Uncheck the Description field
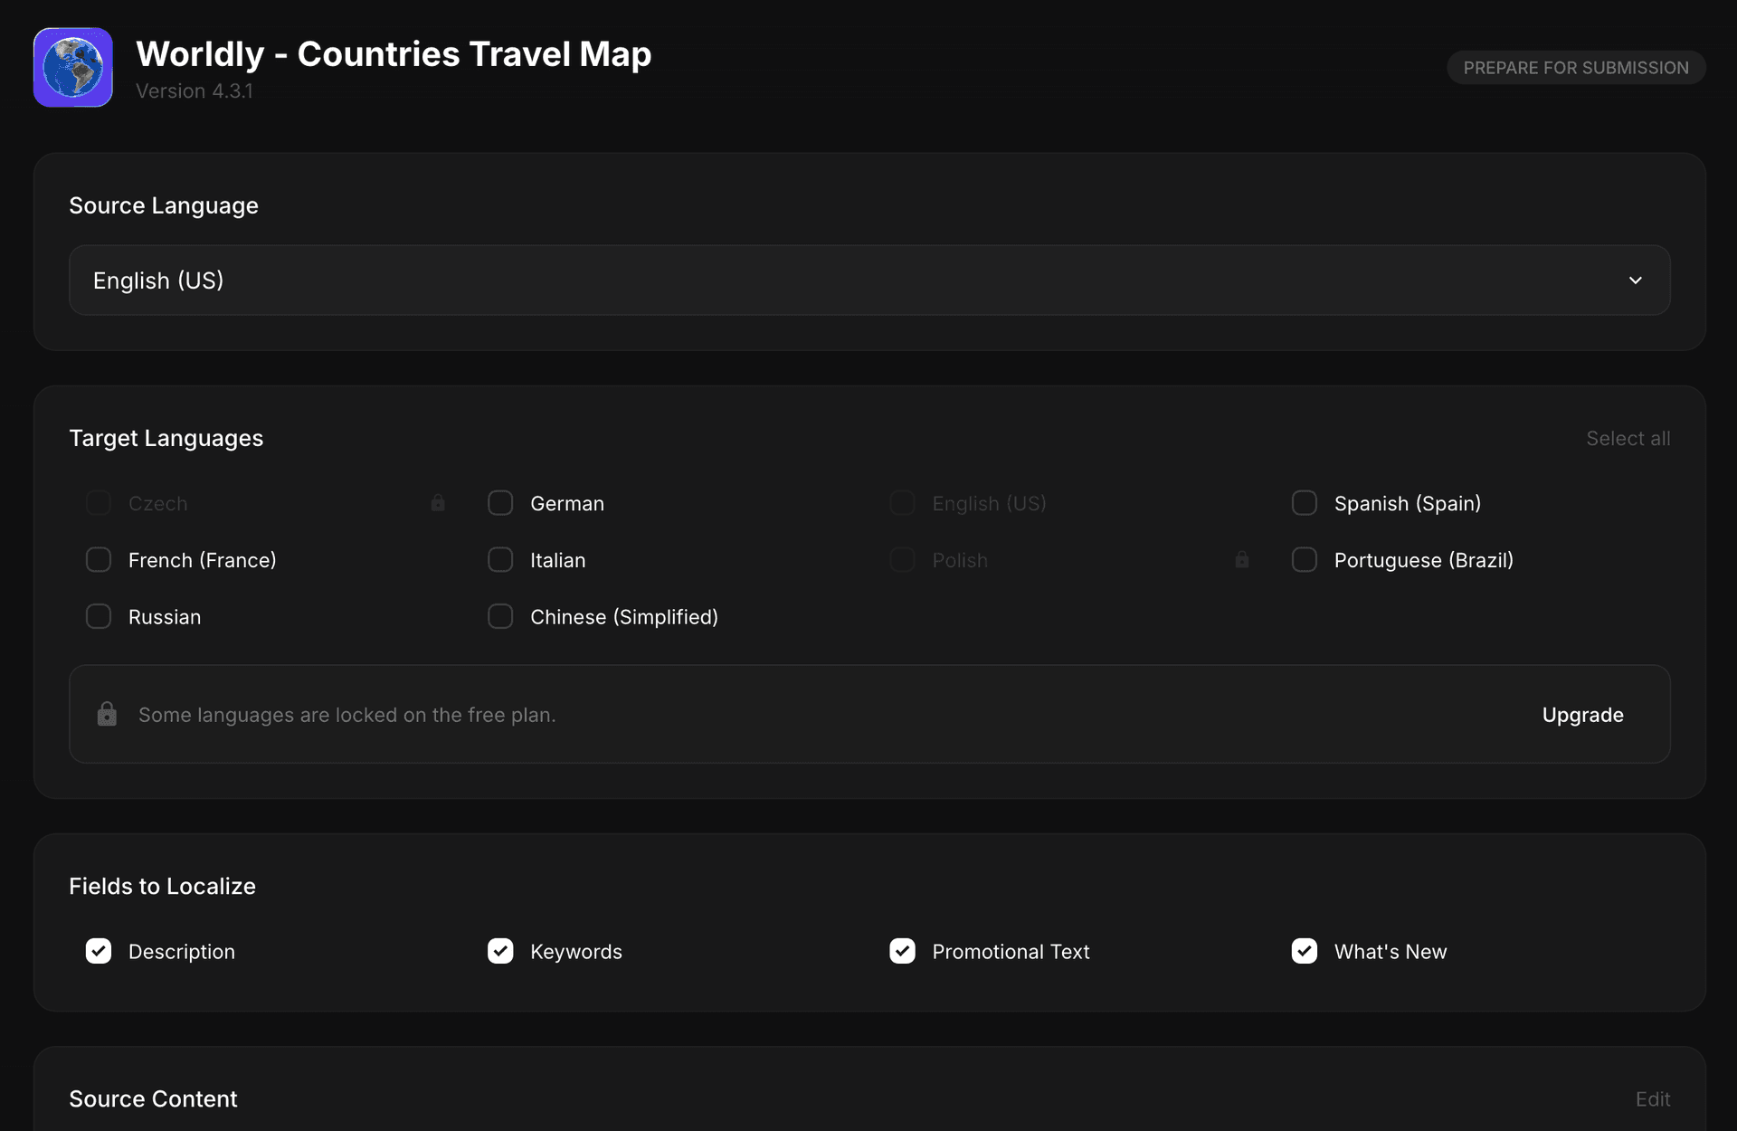The image size is (1737, 1131). [98, 951]
